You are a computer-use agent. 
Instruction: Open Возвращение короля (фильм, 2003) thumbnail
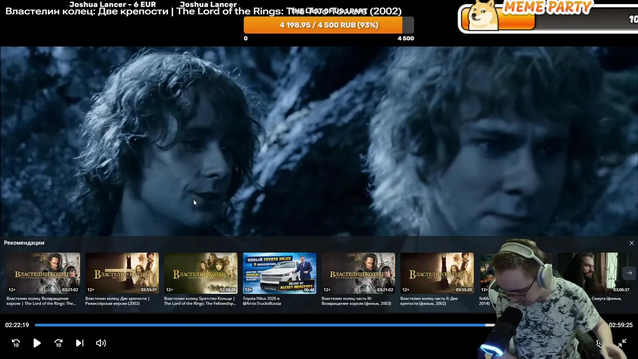point(358,273)
